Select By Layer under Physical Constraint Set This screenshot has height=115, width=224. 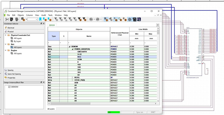click(17, 41)
